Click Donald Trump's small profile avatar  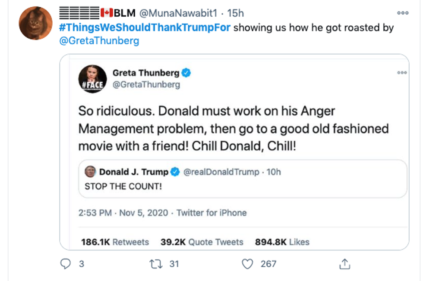click(90, 172)
